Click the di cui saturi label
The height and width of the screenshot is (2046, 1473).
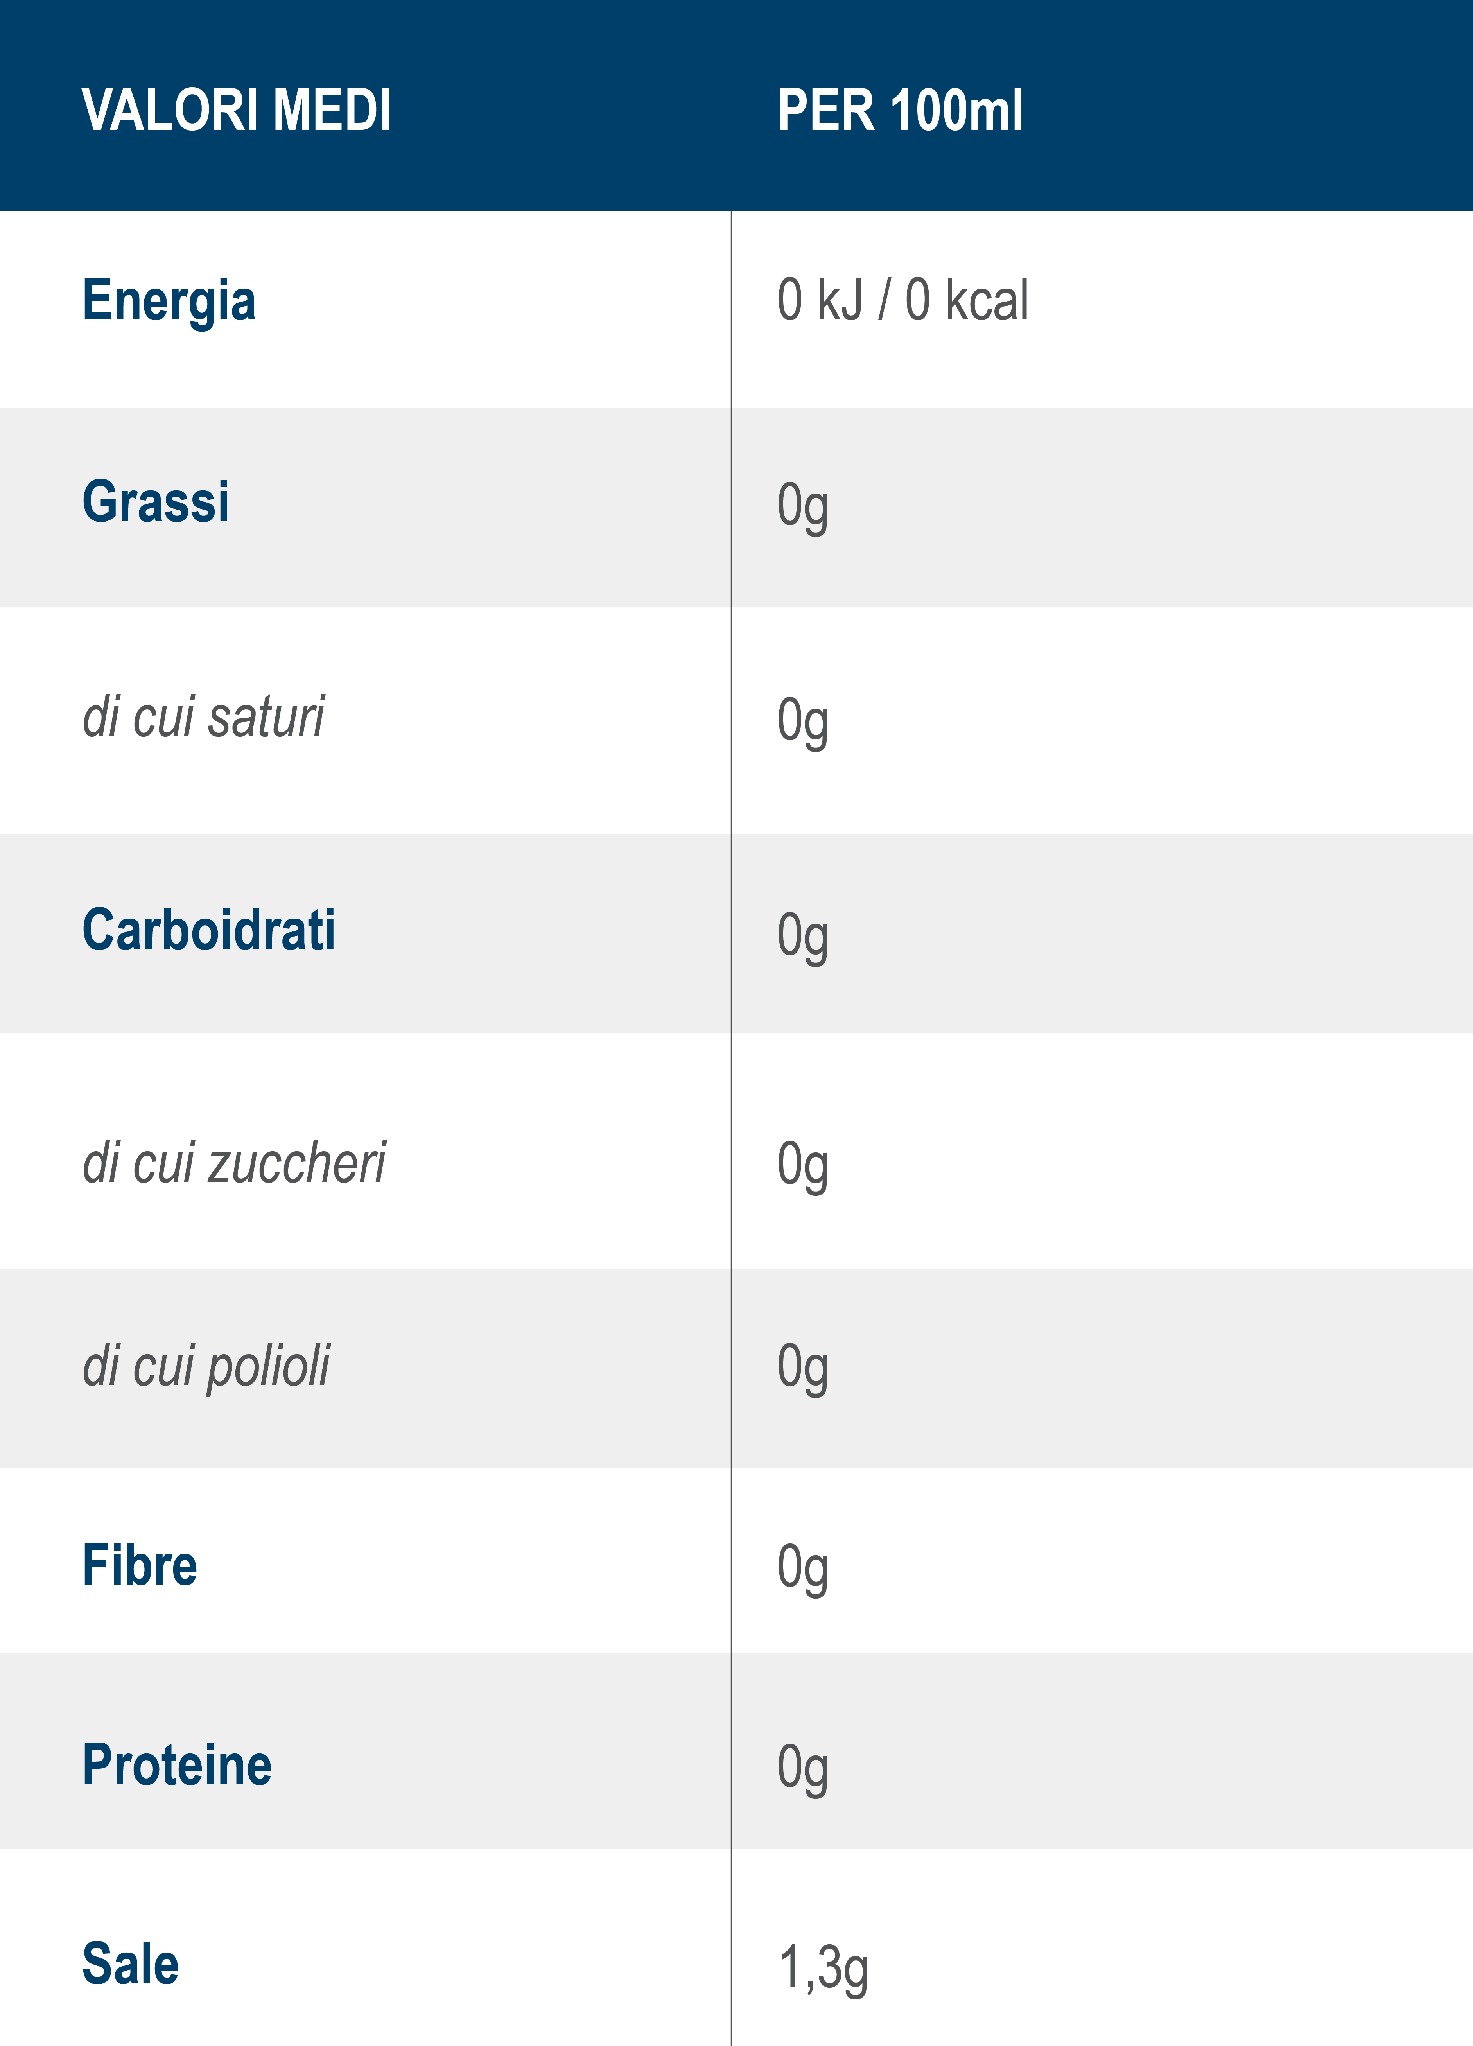coord(203,717)
